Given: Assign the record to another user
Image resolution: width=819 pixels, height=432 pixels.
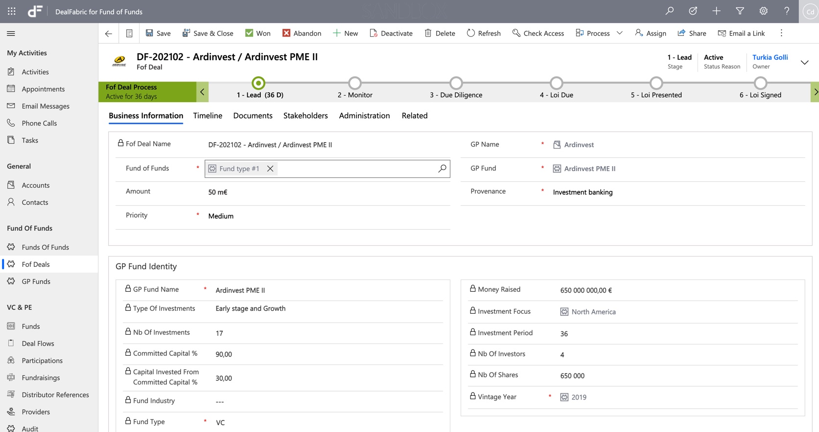Looking at the screenshot, I should 650,33.
